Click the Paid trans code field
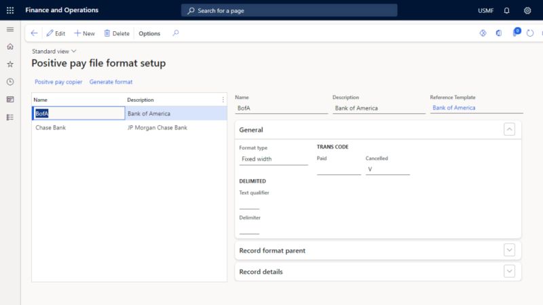 point(339,169)
